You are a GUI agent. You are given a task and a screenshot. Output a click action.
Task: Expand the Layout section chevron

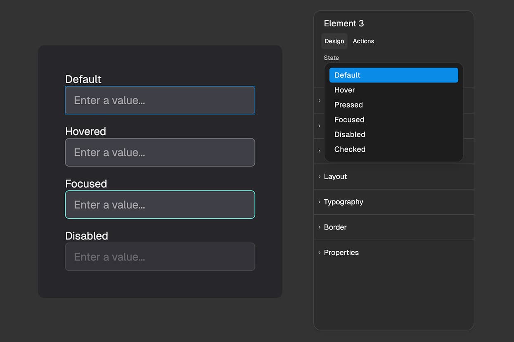click(319, 176)
